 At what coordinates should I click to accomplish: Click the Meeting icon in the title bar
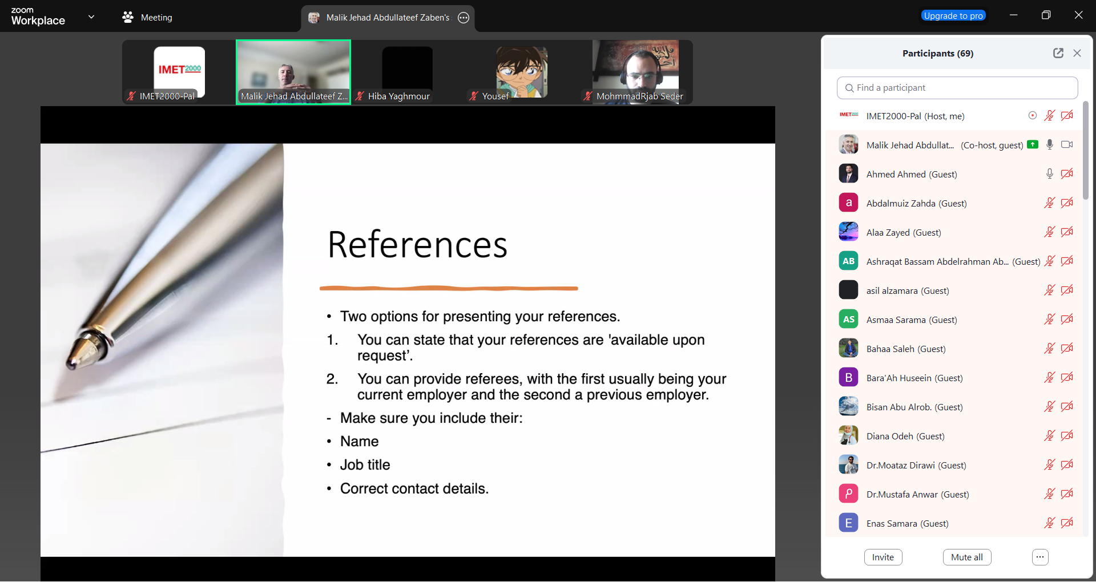tap(128, 18)
